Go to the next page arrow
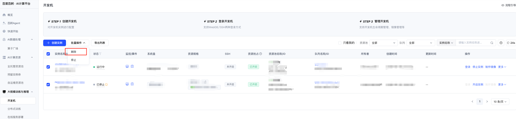This screenshot has height=119, width=516. [x=487, y=102]
